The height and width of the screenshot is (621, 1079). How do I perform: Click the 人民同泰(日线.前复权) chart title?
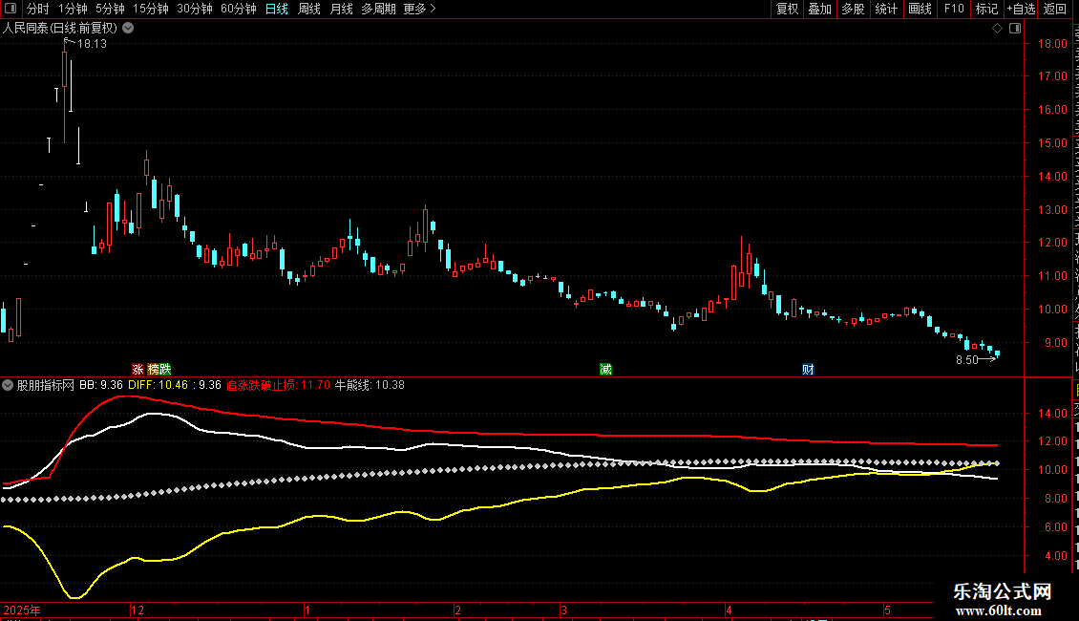click(x=60, y=29)
